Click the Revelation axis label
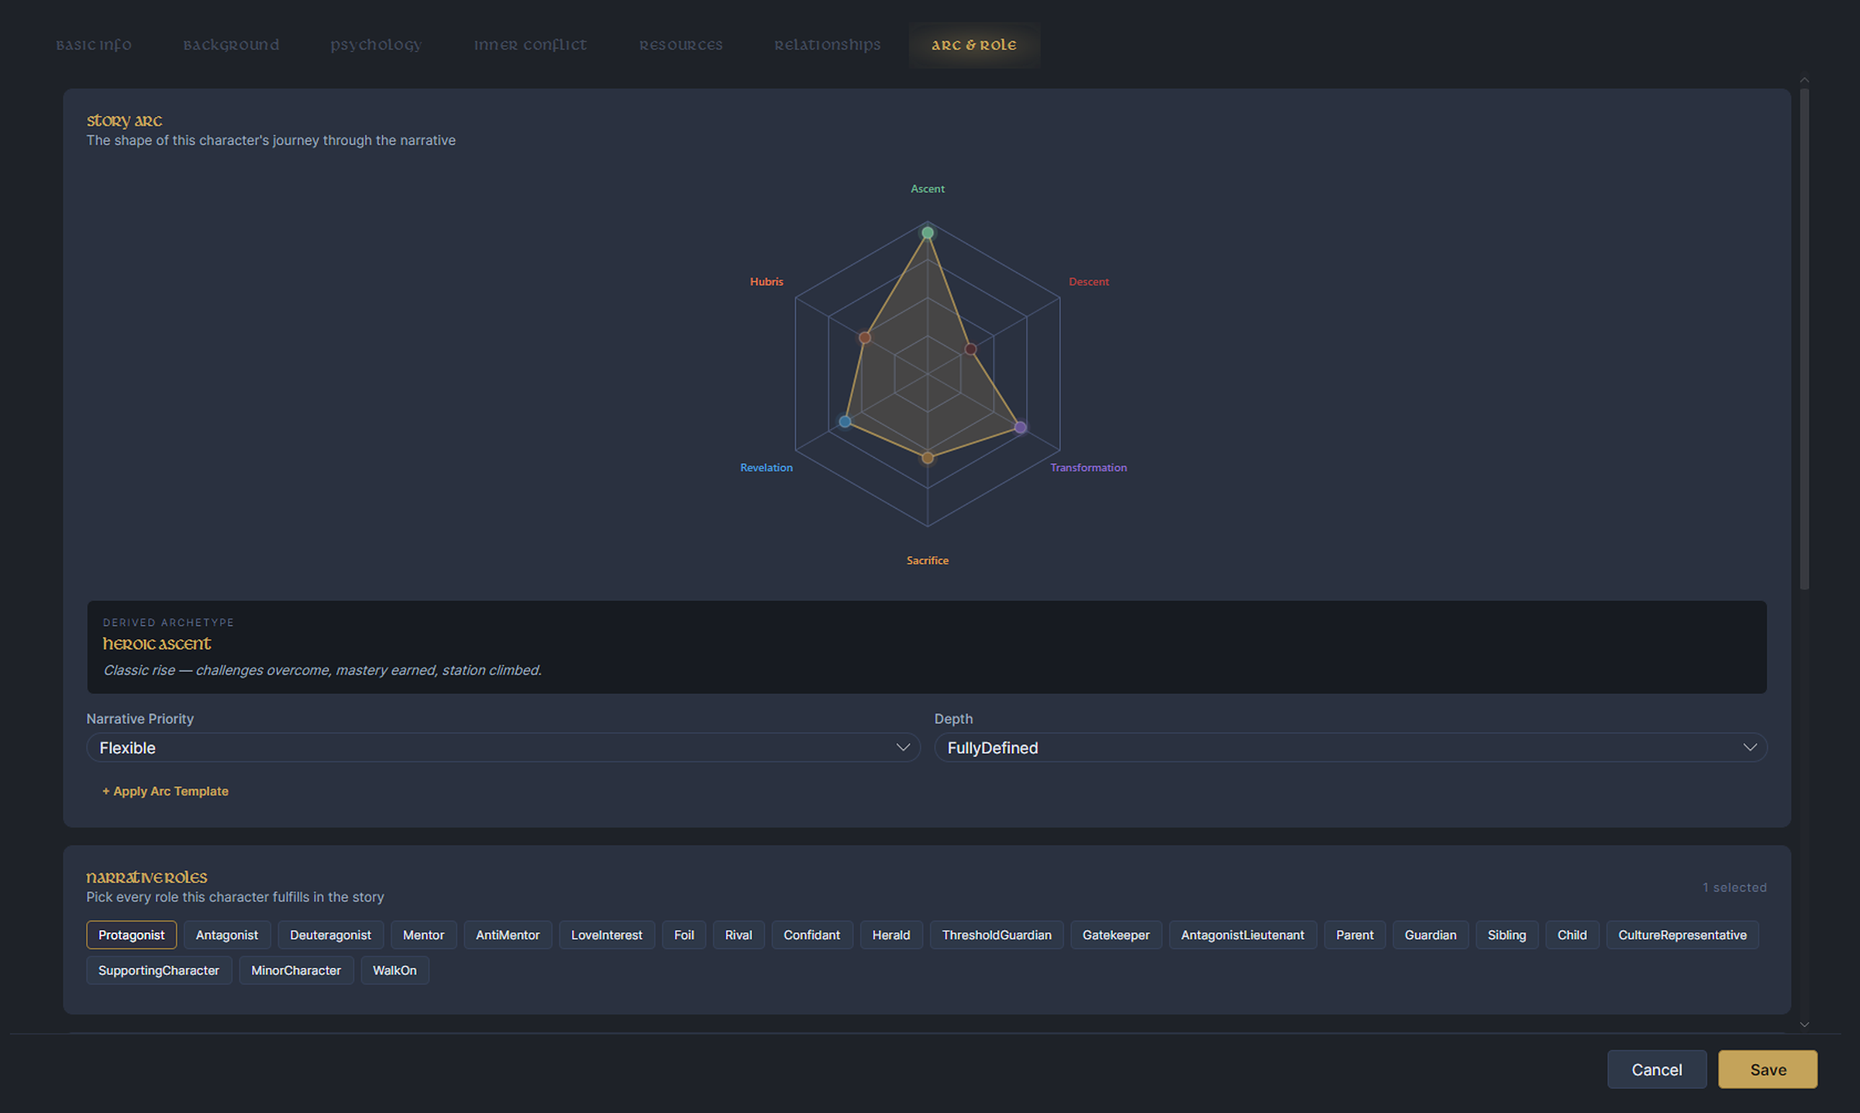 [766, 468]
